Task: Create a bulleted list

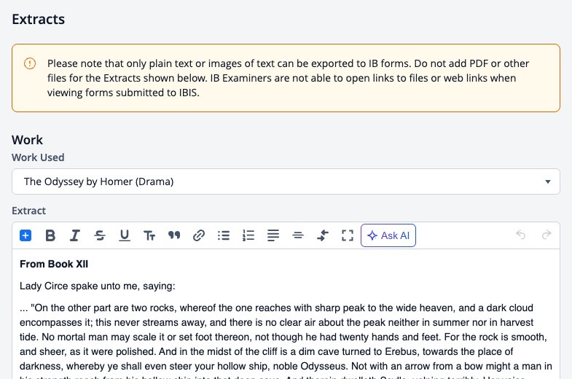Action: tap(224, 235)
